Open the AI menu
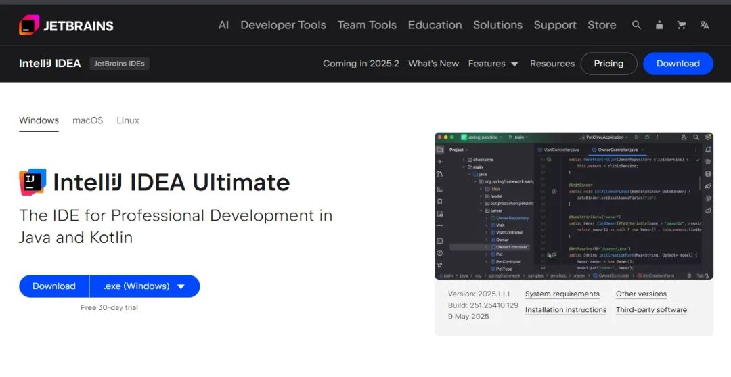The image size is (731, 377). coord(224,25)
